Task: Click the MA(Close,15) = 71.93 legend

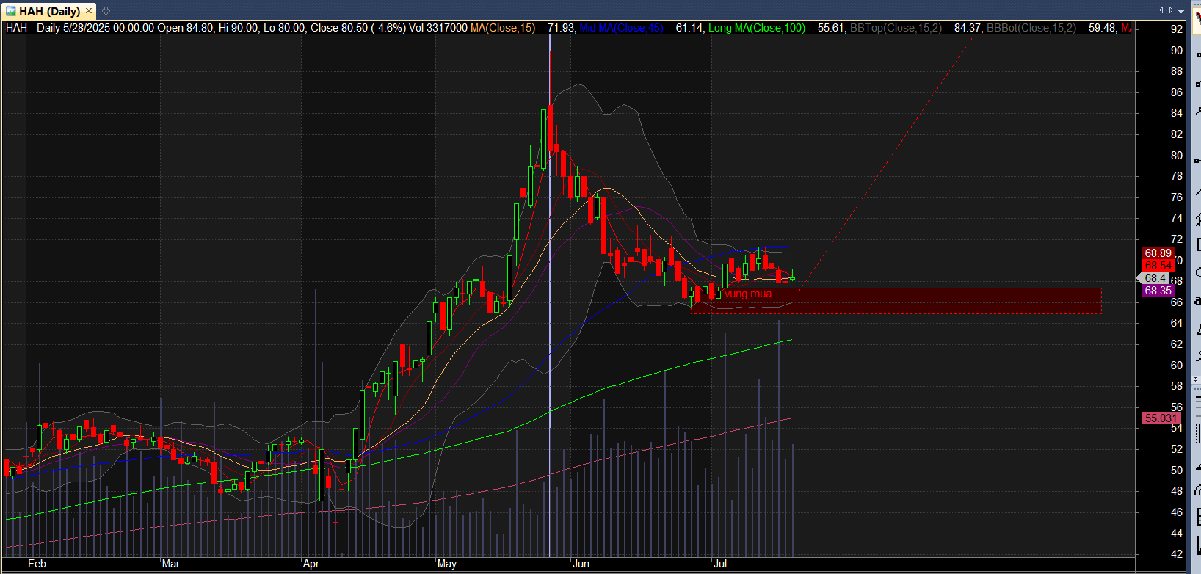Action: tap(523, 28)
